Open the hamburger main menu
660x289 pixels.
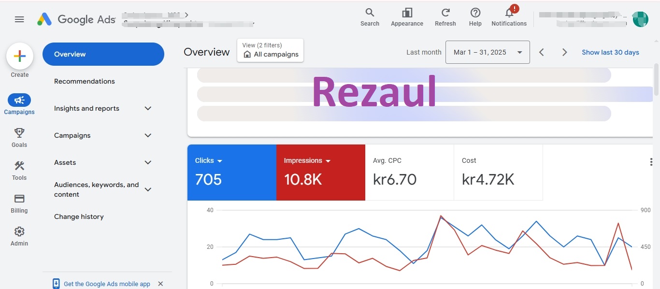pos(19,19)
